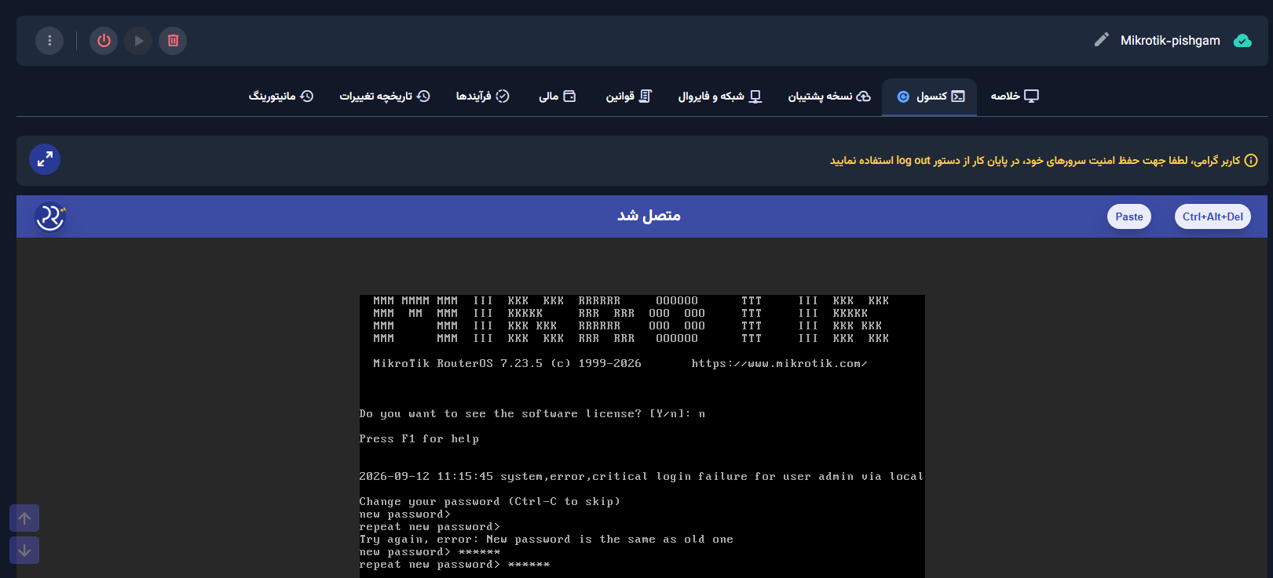Open the نسخه پشتیبان backup tab
The height and width of the screenshot is (578, 1273).
tap(829, 96)
